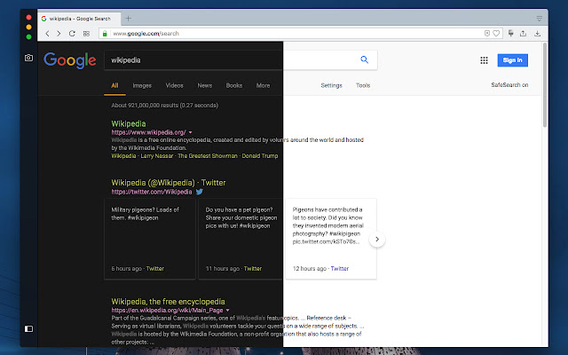Expand the More search categories menu
Viewport: 568px width, 355px height.
[263, 85]
